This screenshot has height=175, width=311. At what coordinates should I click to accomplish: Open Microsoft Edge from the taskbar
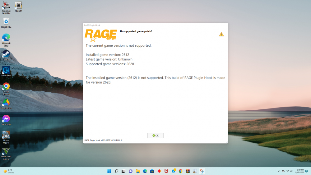click(145, 171)
